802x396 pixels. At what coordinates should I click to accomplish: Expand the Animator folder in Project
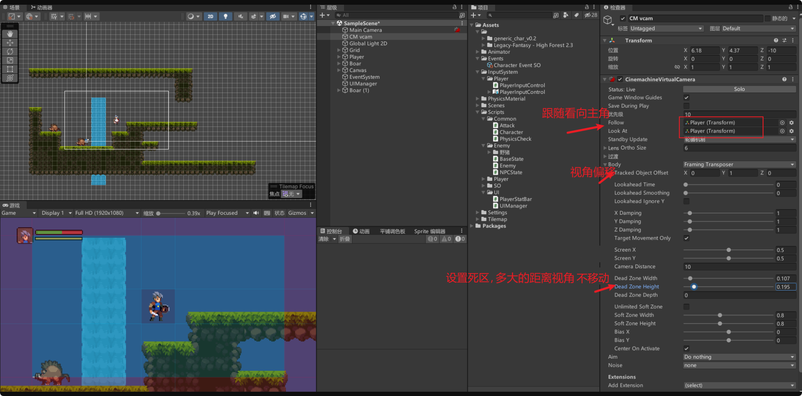[478, 52]
